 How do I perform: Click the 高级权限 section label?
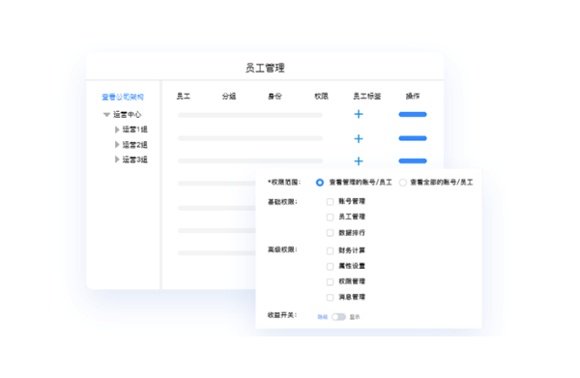tap(282, 249)
